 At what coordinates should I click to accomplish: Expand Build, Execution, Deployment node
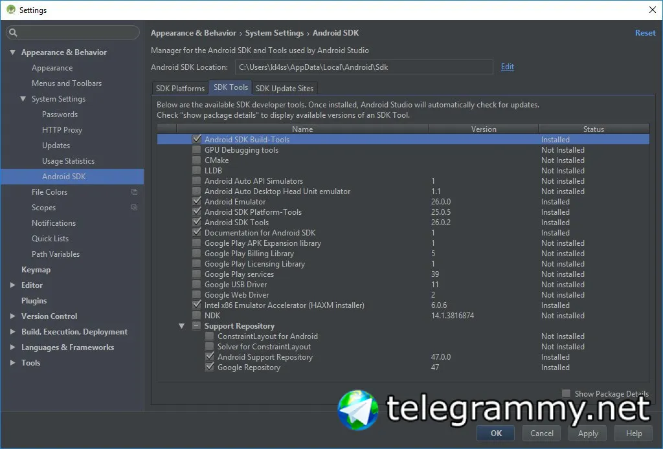(13, 332)
